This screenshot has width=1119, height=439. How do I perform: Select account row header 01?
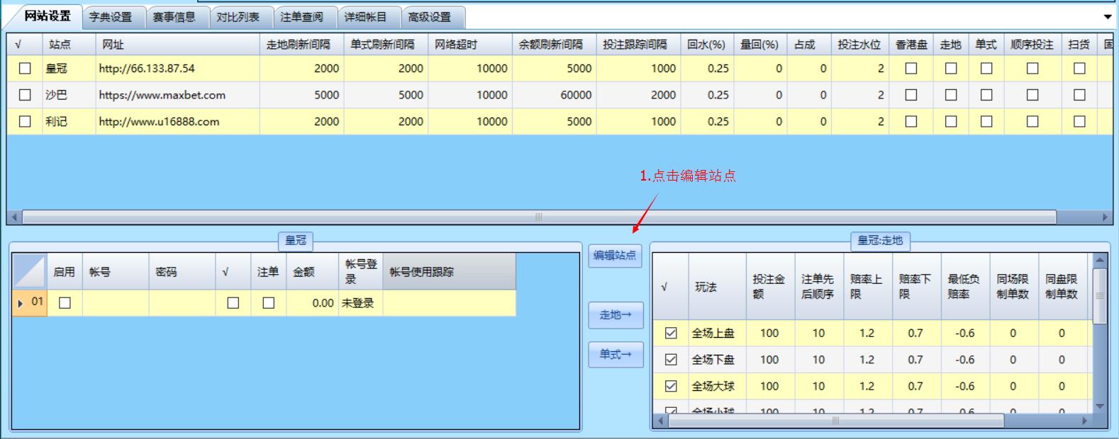coord(30,303)
